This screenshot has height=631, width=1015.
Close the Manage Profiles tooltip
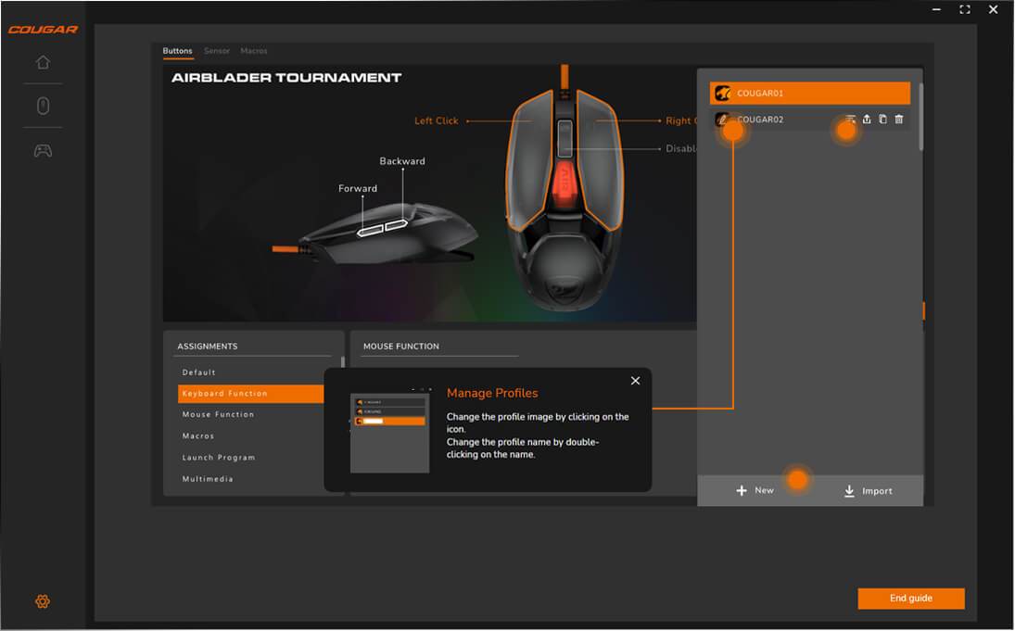pyautogui.click(x=636, y=381)
